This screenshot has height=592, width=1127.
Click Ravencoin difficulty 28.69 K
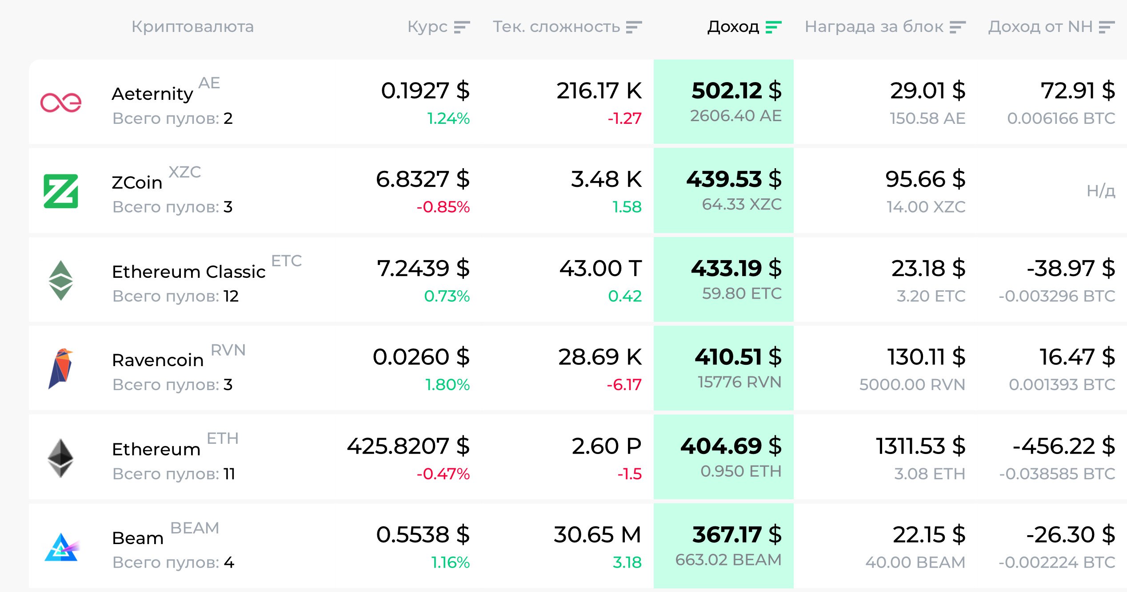[x=600, y=357]
